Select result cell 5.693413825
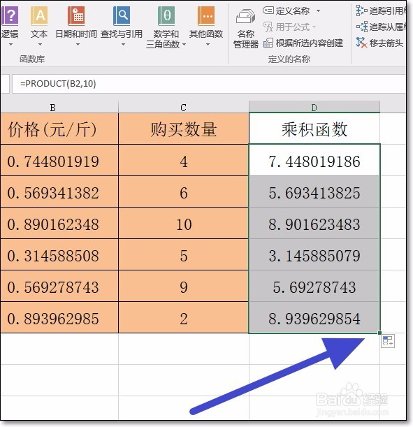Screen dimensions: 413x427 coord(314,191)
